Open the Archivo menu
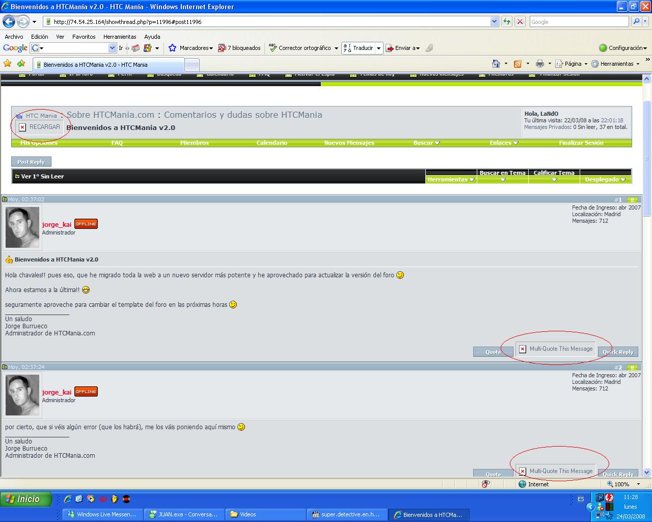This screenshot has width=652, height=522. pos(14,37)
